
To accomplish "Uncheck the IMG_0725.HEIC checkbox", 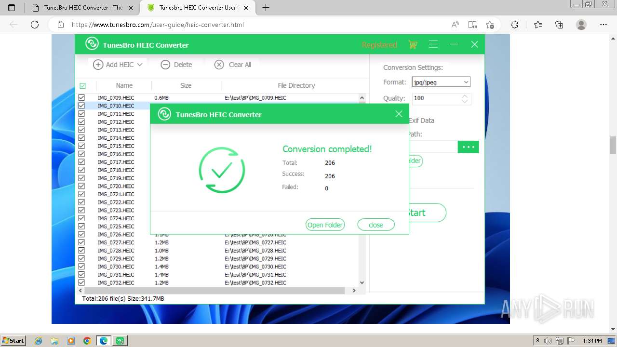I will coord(81,227).
